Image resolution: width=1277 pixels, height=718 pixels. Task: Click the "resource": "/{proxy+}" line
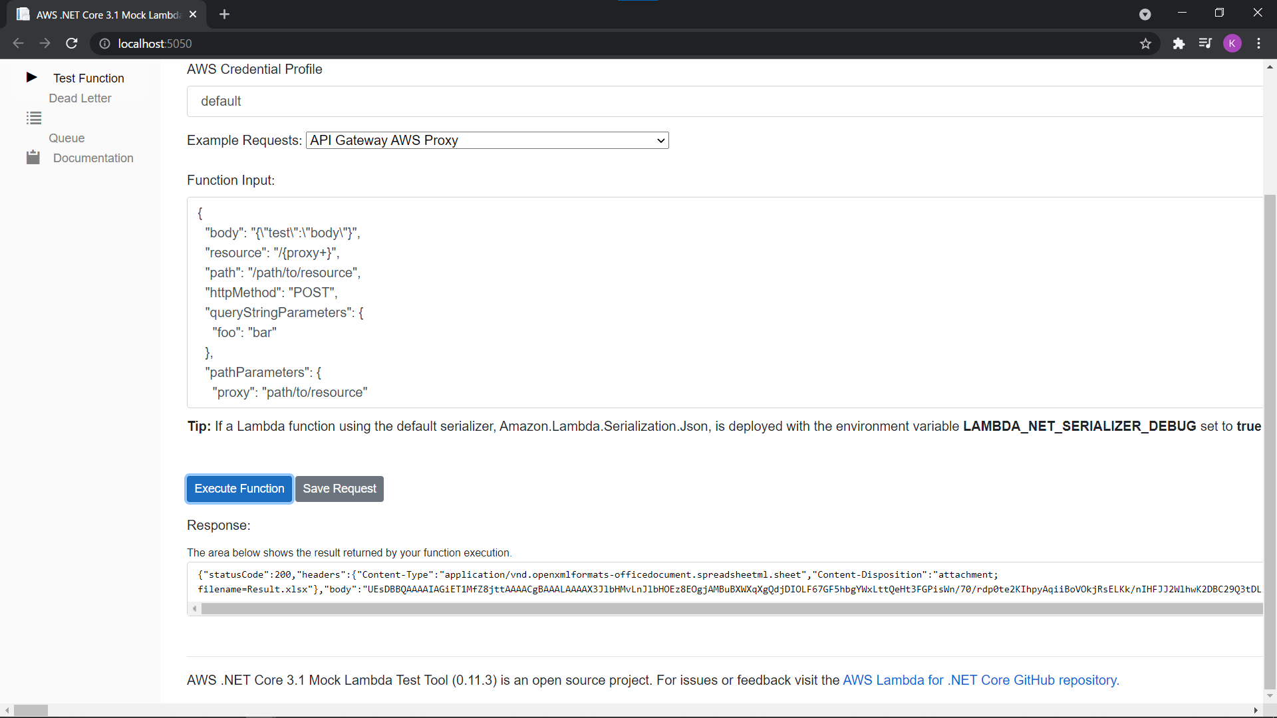tap(272, 253)
